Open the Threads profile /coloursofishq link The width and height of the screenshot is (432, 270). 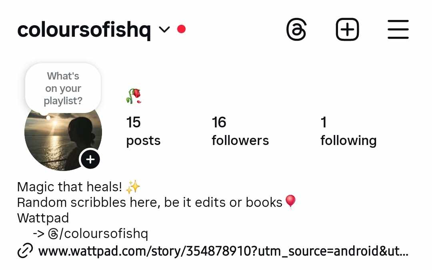pos(98,234)
